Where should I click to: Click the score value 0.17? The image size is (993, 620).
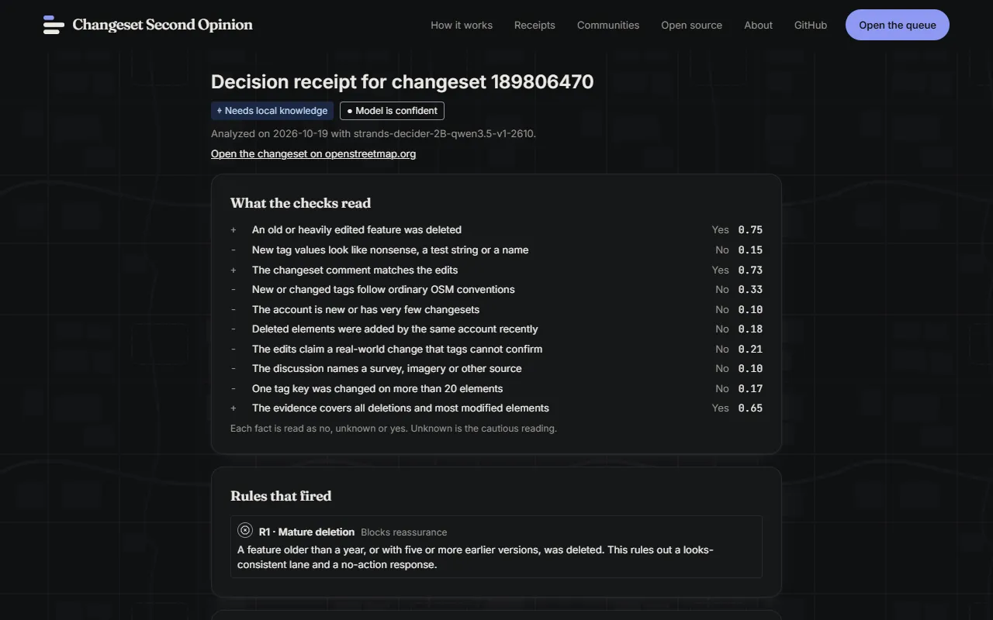750,388
